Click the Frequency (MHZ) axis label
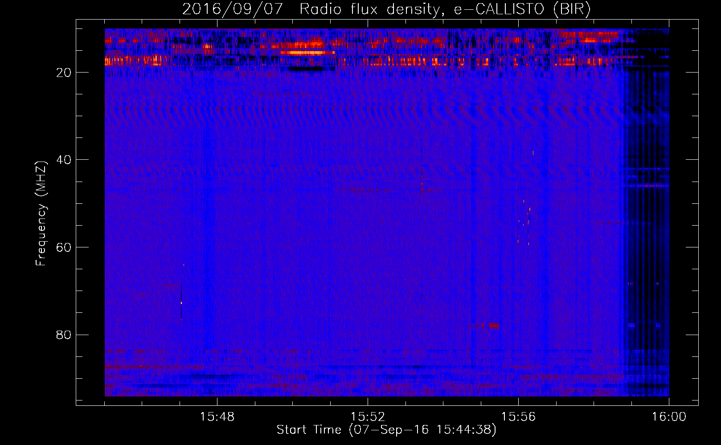 pyautogui.click(x=41, y=214)
